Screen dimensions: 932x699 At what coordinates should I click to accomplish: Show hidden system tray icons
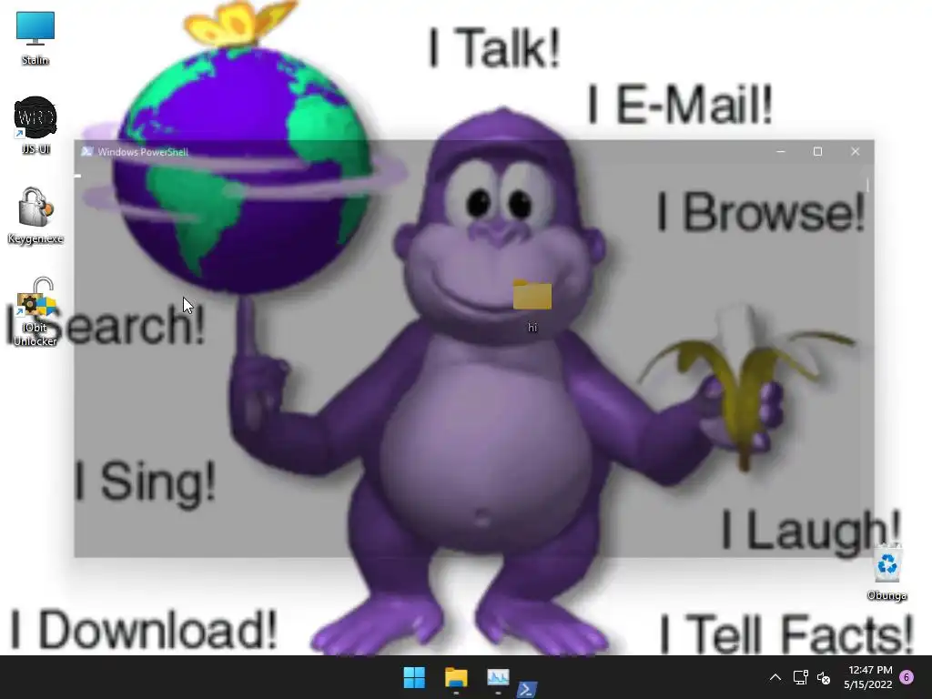click(x=775, y=677)
